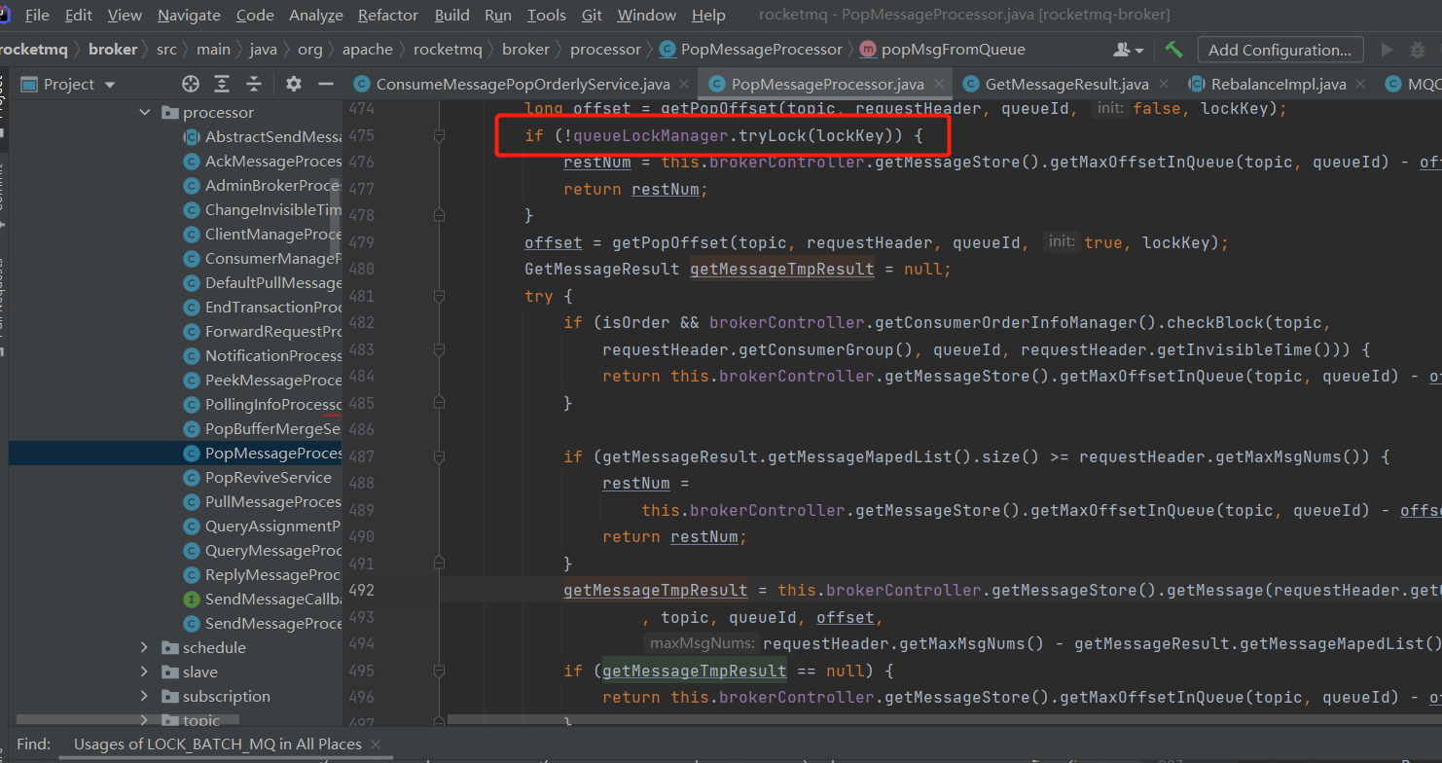Select PopMessageProces file in tree
Image resolution: width=1442 pixels, height=763 pixels.
(x=175, y=454)
